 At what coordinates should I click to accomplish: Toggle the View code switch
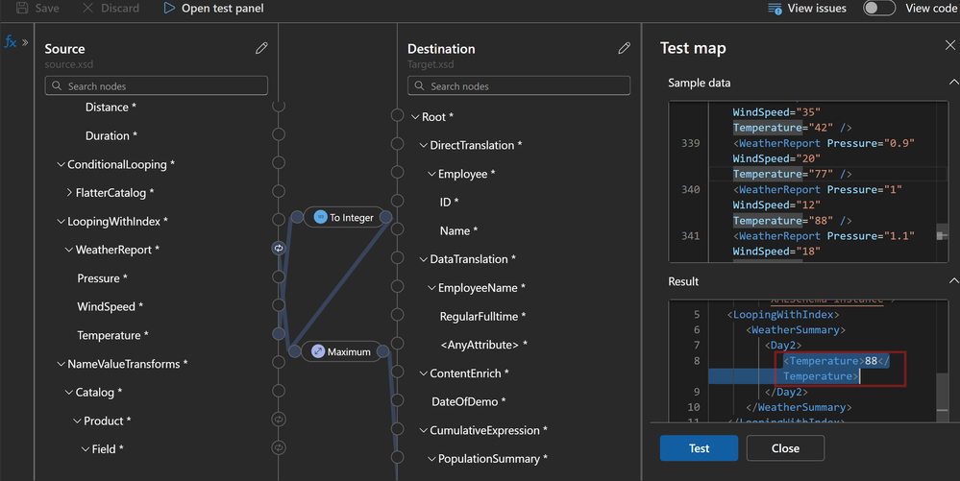[879, 8]
